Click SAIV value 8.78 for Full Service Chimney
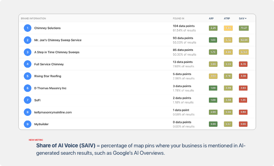The width and height of the screenshot is (274, 166). tap(243, 64)
